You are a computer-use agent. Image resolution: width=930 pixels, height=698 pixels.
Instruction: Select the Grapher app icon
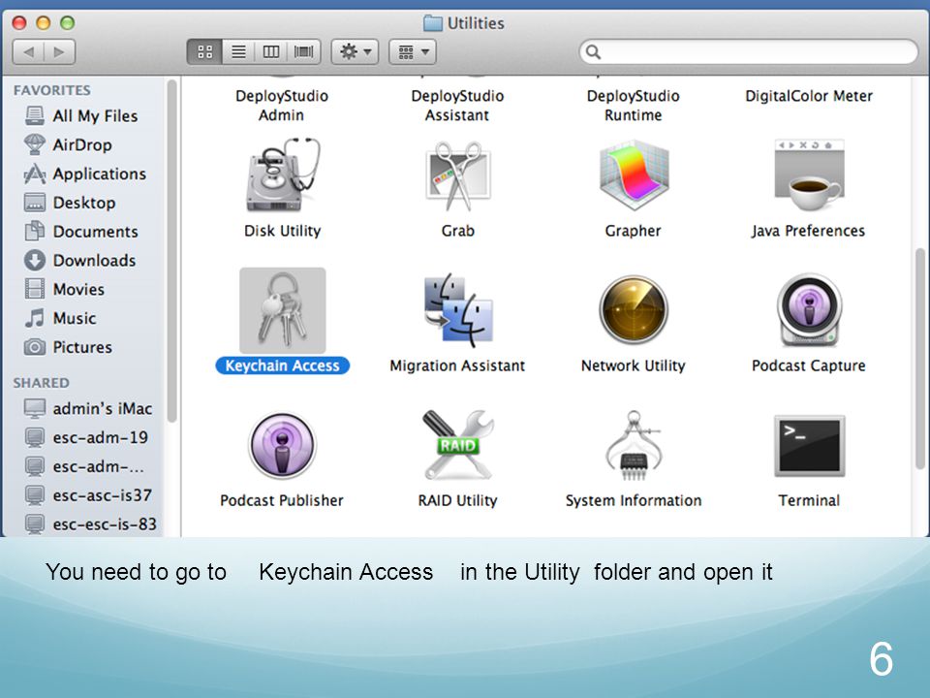(x=634, y=175)
